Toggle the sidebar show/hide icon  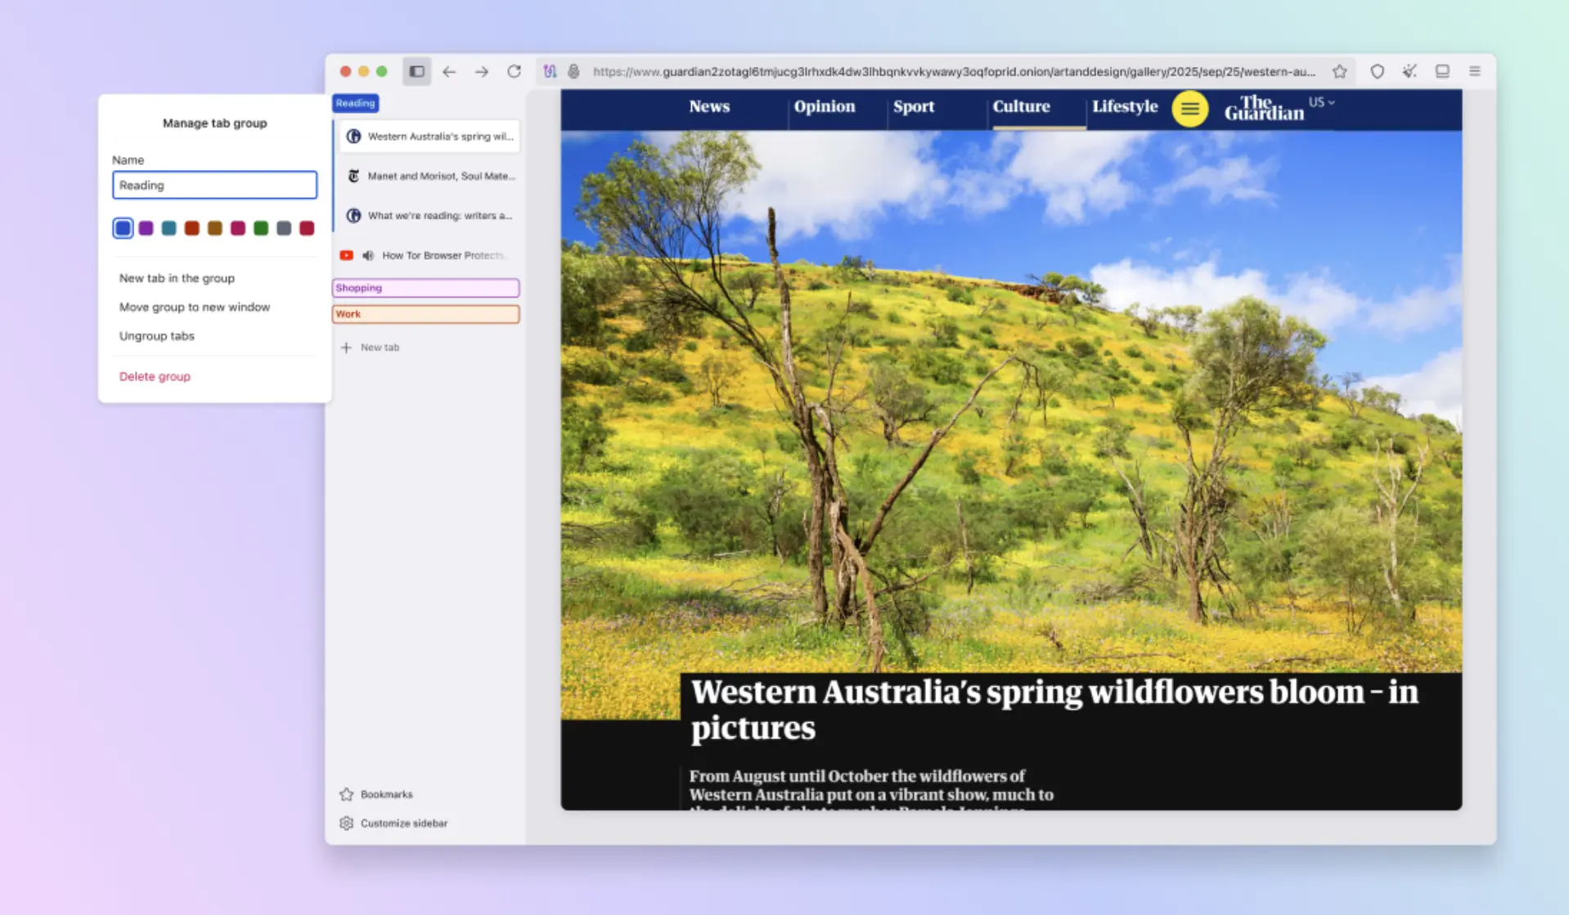tap(416, 72)
